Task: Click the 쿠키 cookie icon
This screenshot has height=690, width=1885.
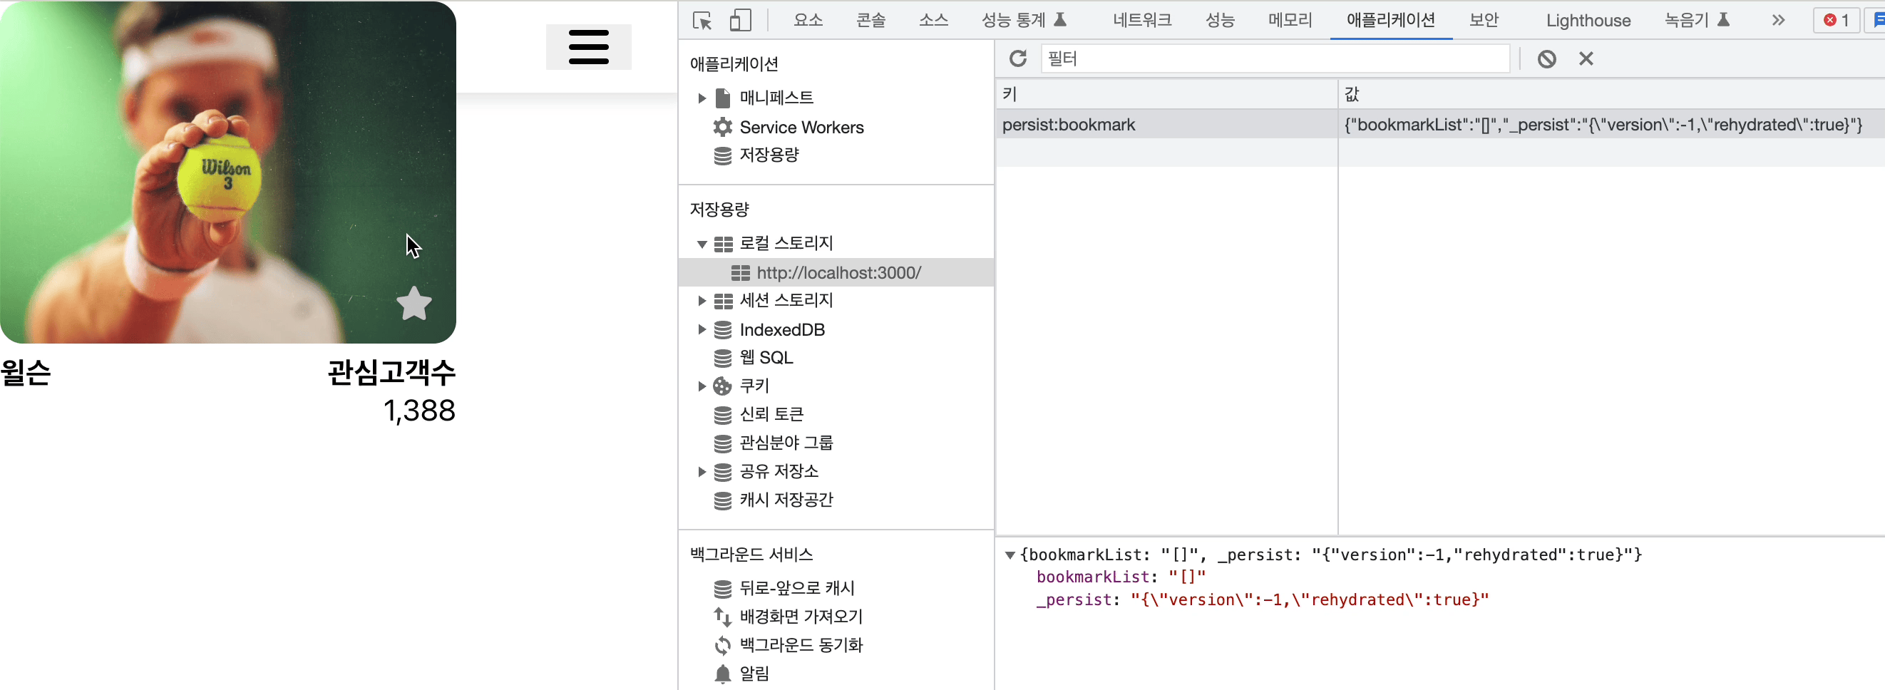Action: (x=722, y=386)
